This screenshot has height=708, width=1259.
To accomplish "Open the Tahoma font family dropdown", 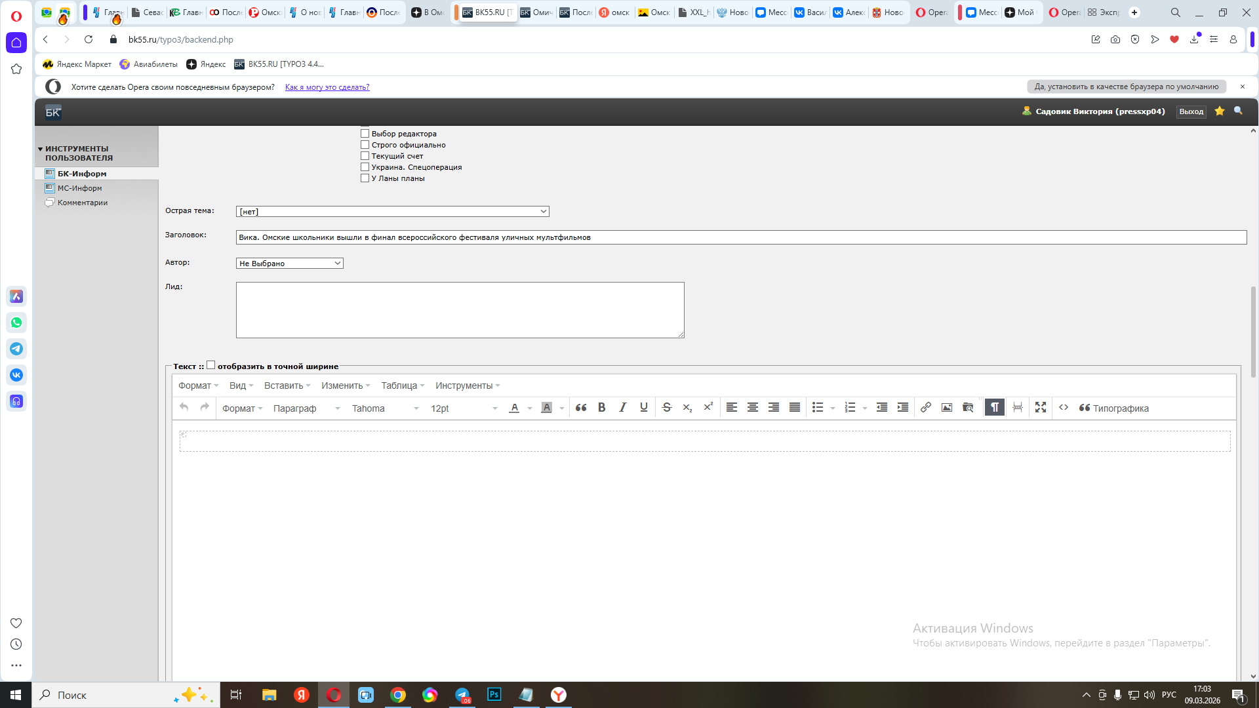I will 385,408.
